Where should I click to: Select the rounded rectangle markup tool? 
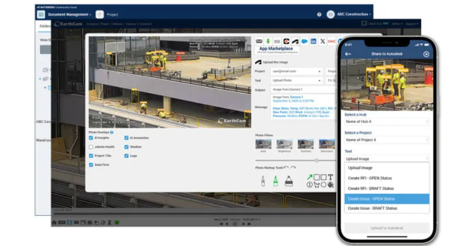click(317, 177)
